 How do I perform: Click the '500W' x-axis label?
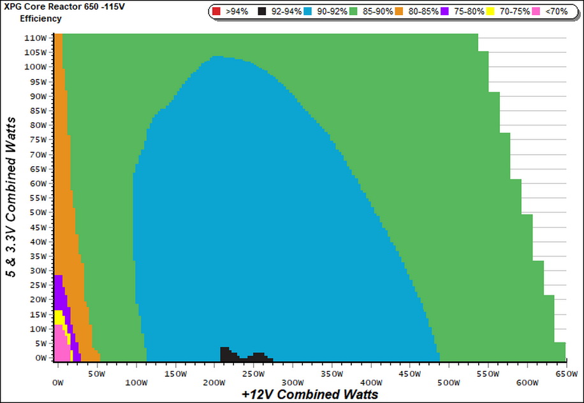tap(449, 383)
